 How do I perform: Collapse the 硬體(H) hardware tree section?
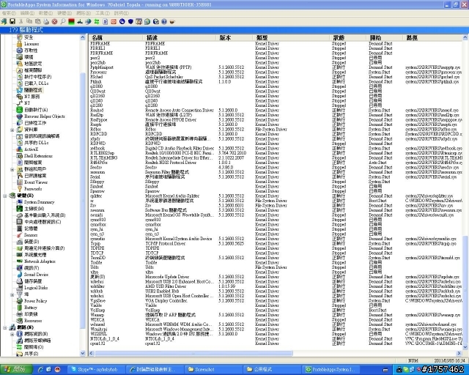tap(5, 196)
